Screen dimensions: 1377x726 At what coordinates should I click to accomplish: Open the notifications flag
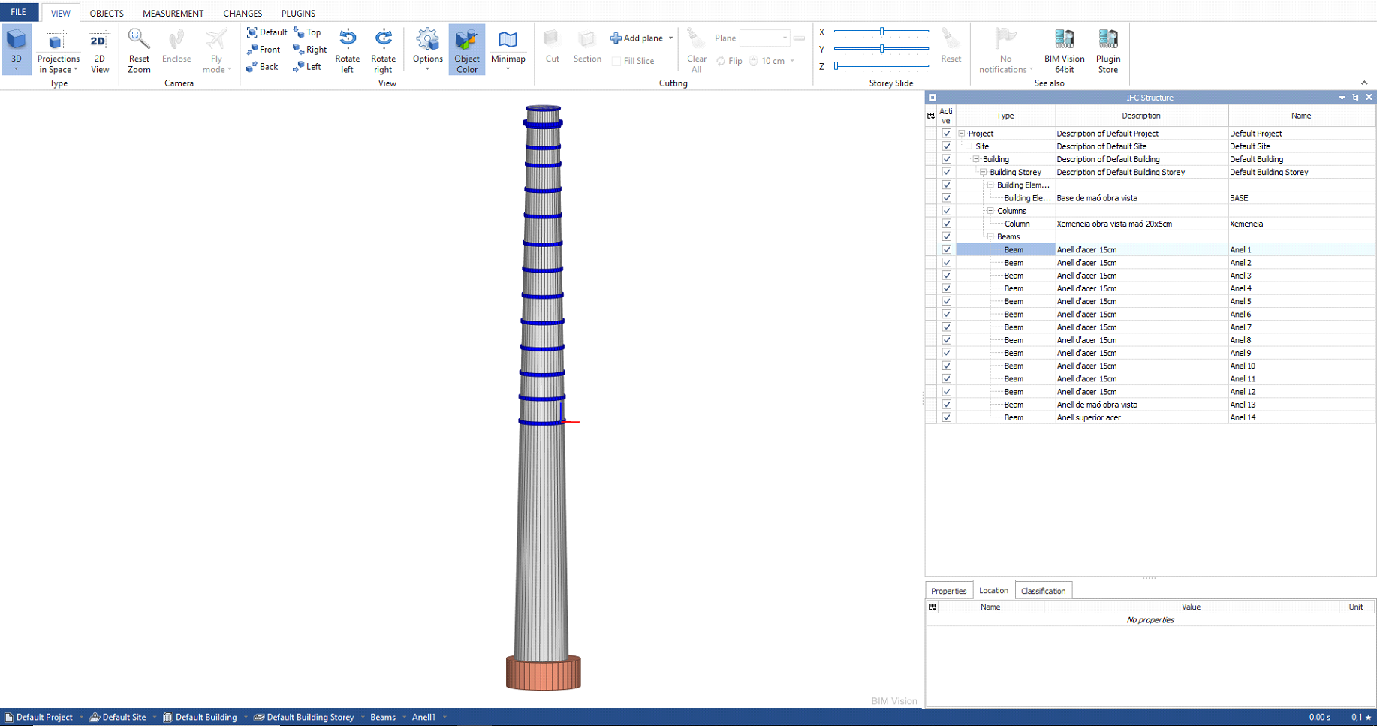click(x=1005, y=51)
